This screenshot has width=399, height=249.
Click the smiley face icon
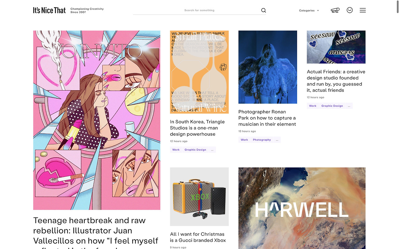(350, 10)
